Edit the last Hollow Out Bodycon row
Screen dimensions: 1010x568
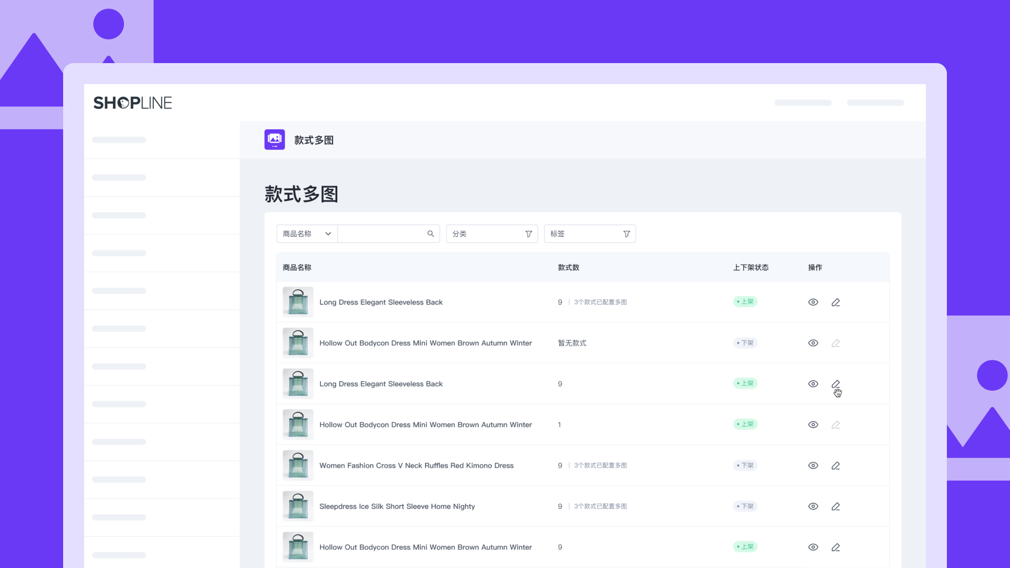pyautogui.click(x=835, y=547)
